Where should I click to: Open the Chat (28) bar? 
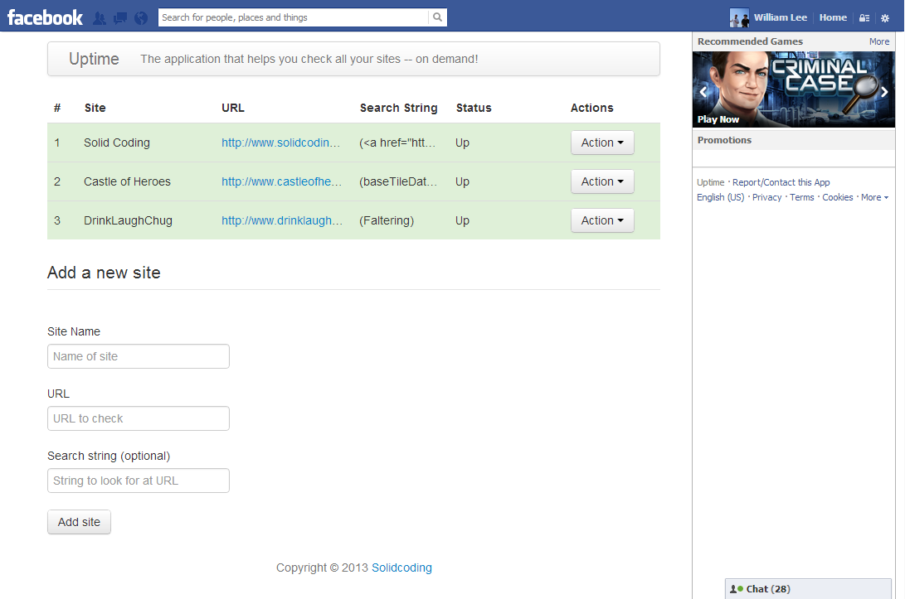(808, 588)
